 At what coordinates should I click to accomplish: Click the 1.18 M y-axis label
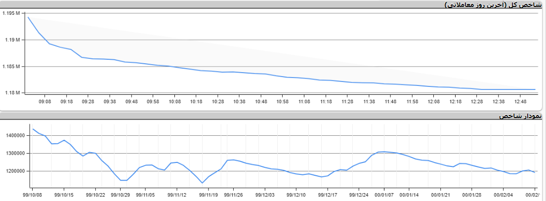tap(11, 93)
